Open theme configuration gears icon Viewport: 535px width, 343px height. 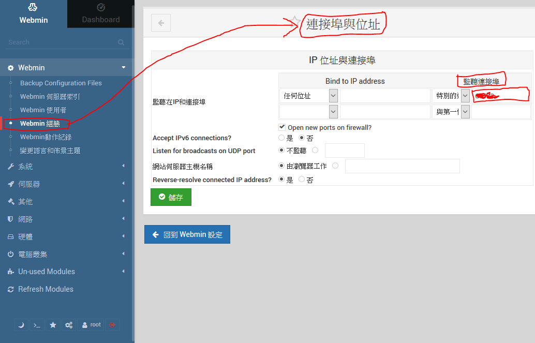pyautogui.click(x=69, y=325)
